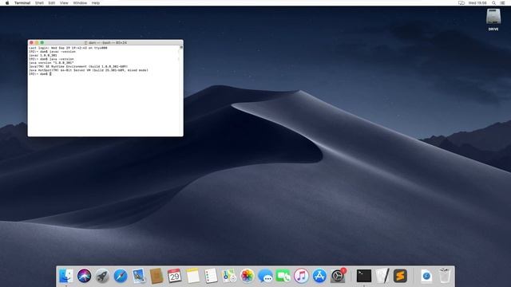Screen dimensions: 511x287
Task: Open Spotlight search in menu bar
Action: point(493,3)
